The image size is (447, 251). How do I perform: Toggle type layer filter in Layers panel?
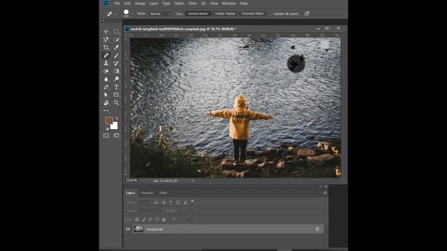coord(170,203)
